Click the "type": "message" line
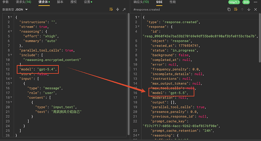 45,88
